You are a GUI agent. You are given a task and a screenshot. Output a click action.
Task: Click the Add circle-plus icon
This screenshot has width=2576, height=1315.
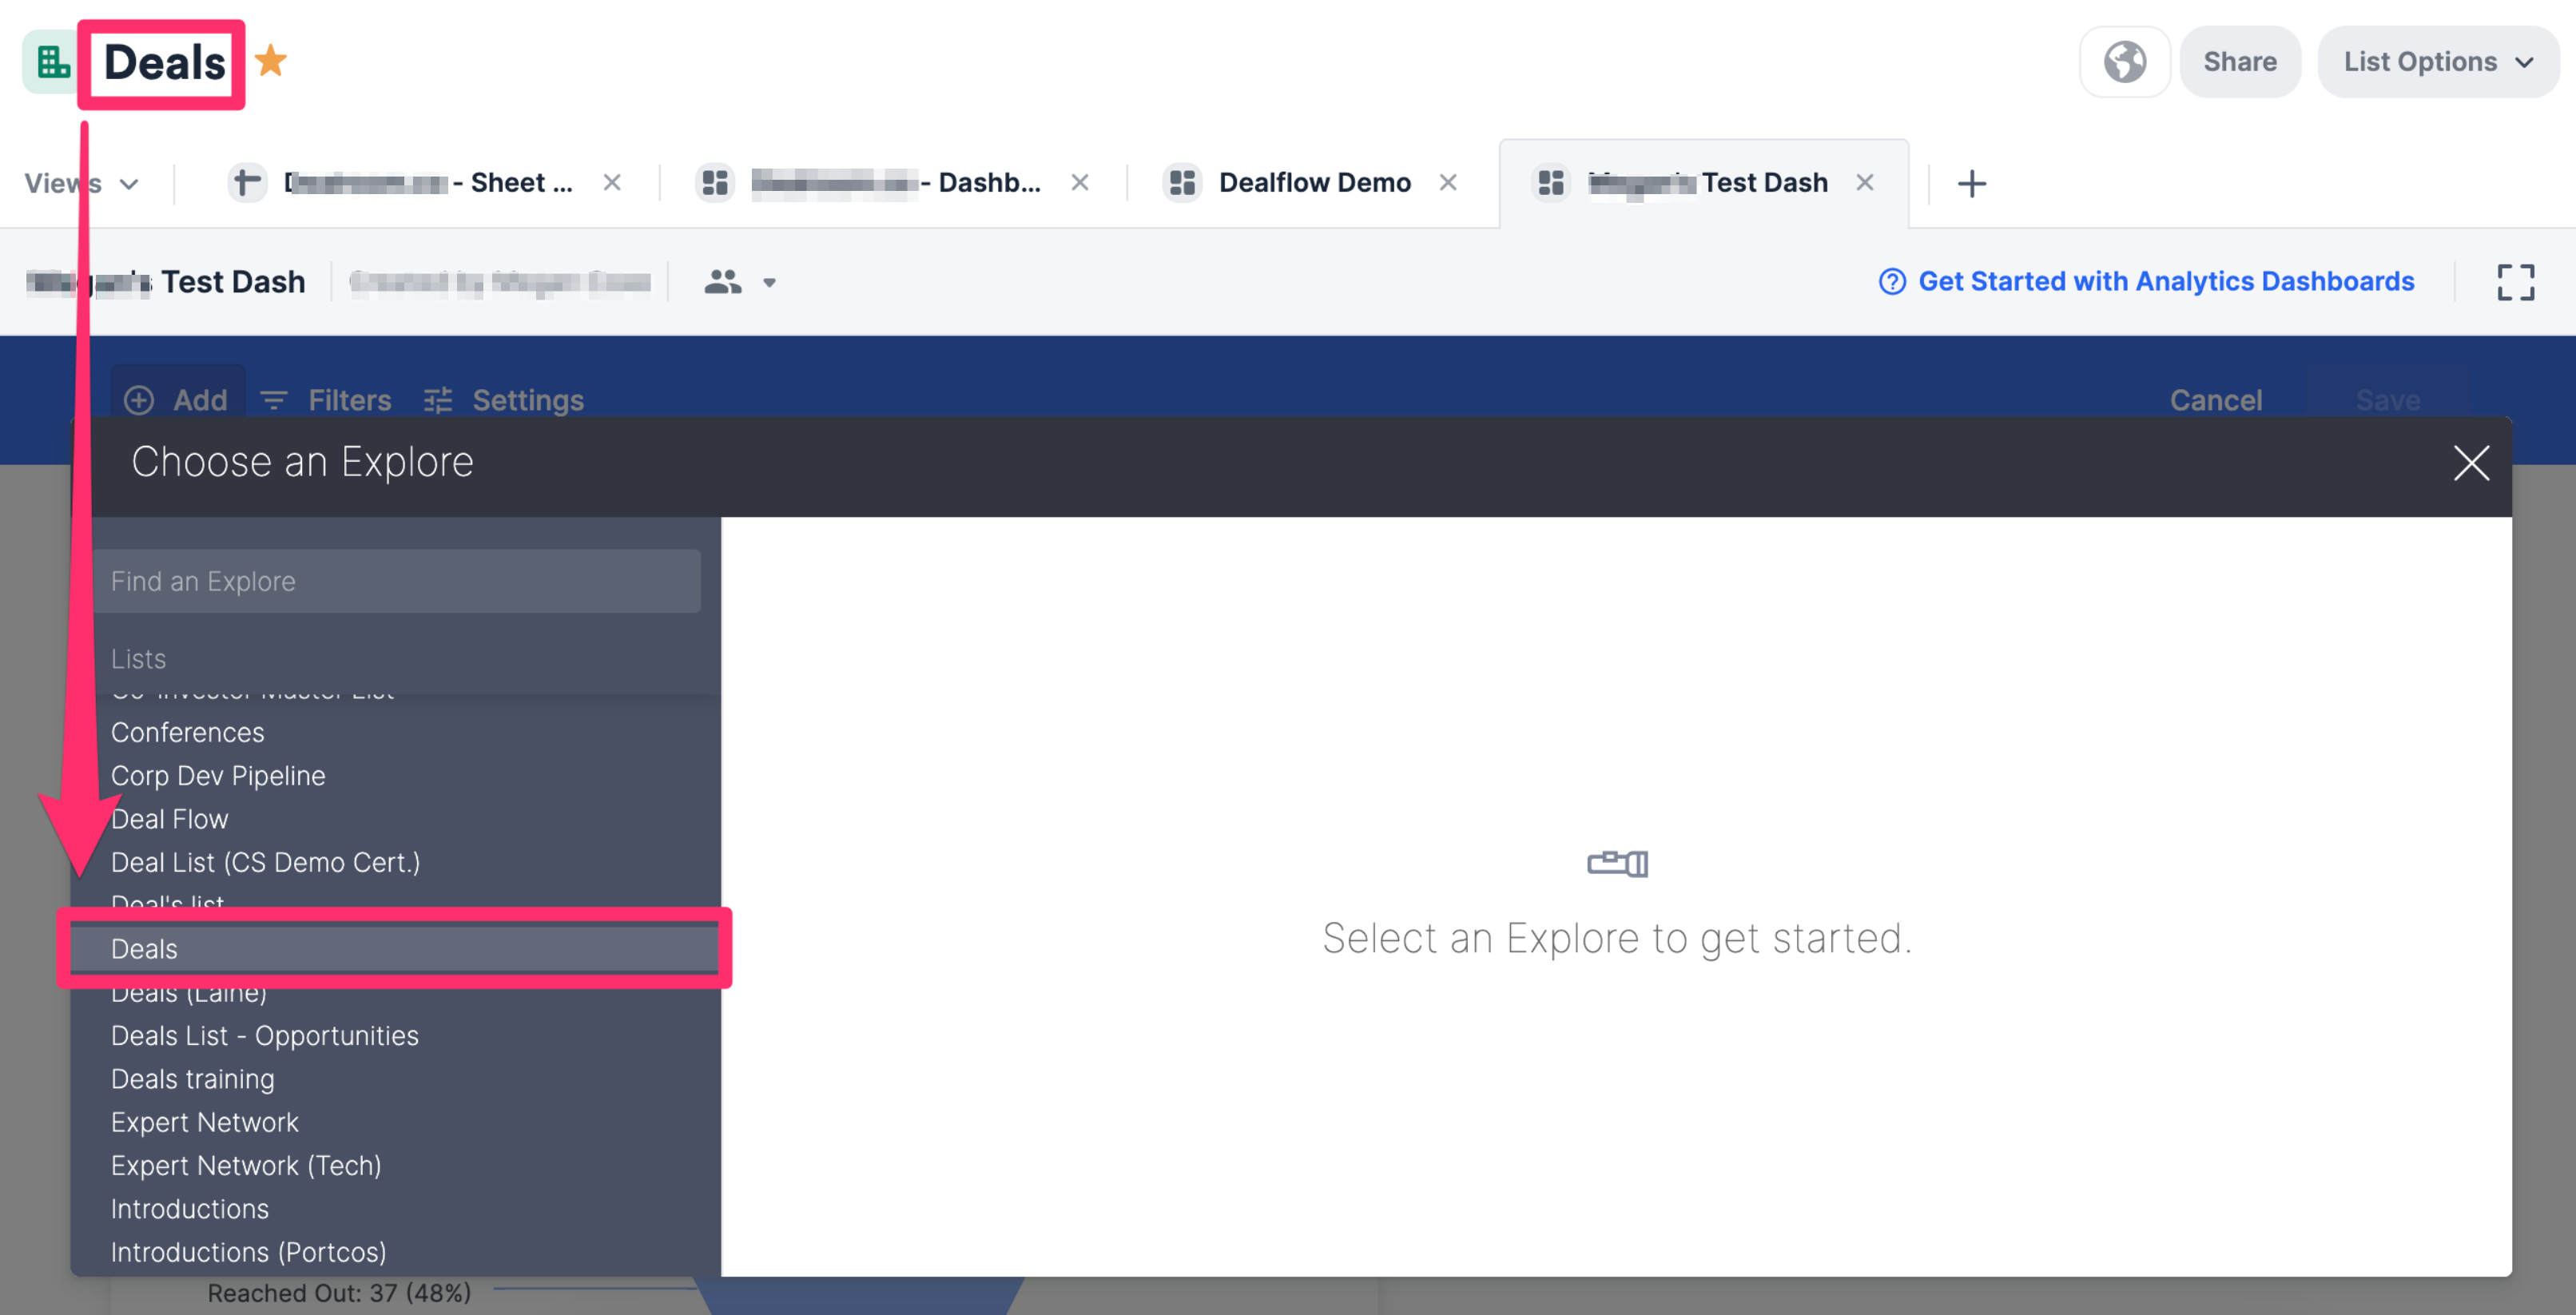139,400
